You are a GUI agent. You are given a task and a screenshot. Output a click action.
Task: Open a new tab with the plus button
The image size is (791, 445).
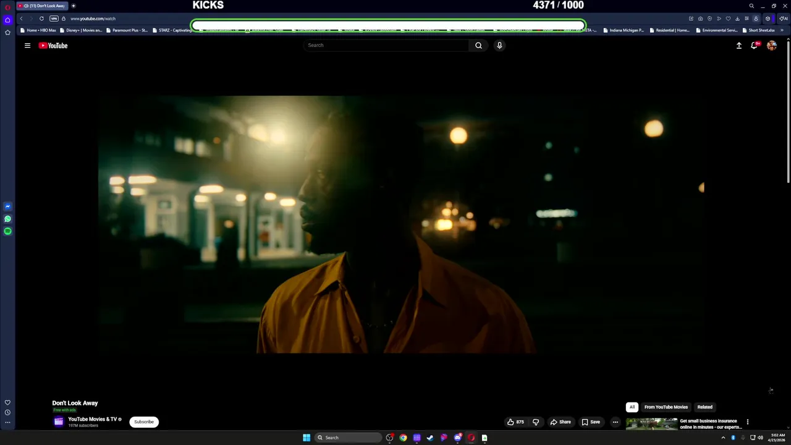pyautogui.click(x=74, y=6)
